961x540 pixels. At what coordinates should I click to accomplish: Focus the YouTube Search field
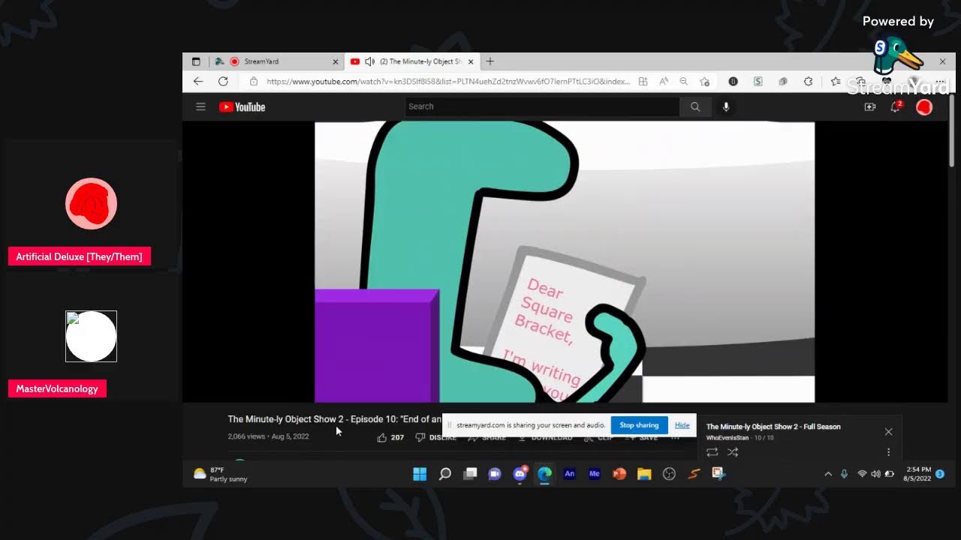coord(542,106)
